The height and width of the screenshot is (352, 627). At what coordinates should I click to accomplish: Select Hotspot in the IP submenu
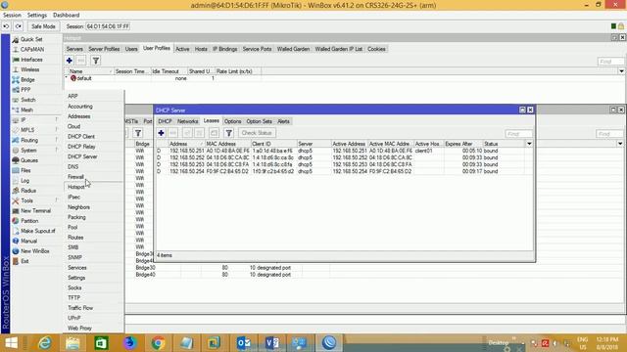click(x=75, y=187)
